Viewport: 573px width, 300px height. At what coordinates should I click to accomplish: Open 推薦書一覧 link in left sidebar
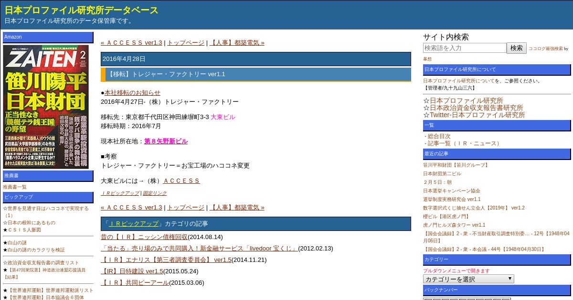(x=15, y=187)
